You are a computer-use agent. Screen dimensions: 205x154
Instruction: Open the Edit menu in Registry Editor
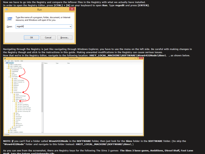pyautogui.click(x=9, y=61)
